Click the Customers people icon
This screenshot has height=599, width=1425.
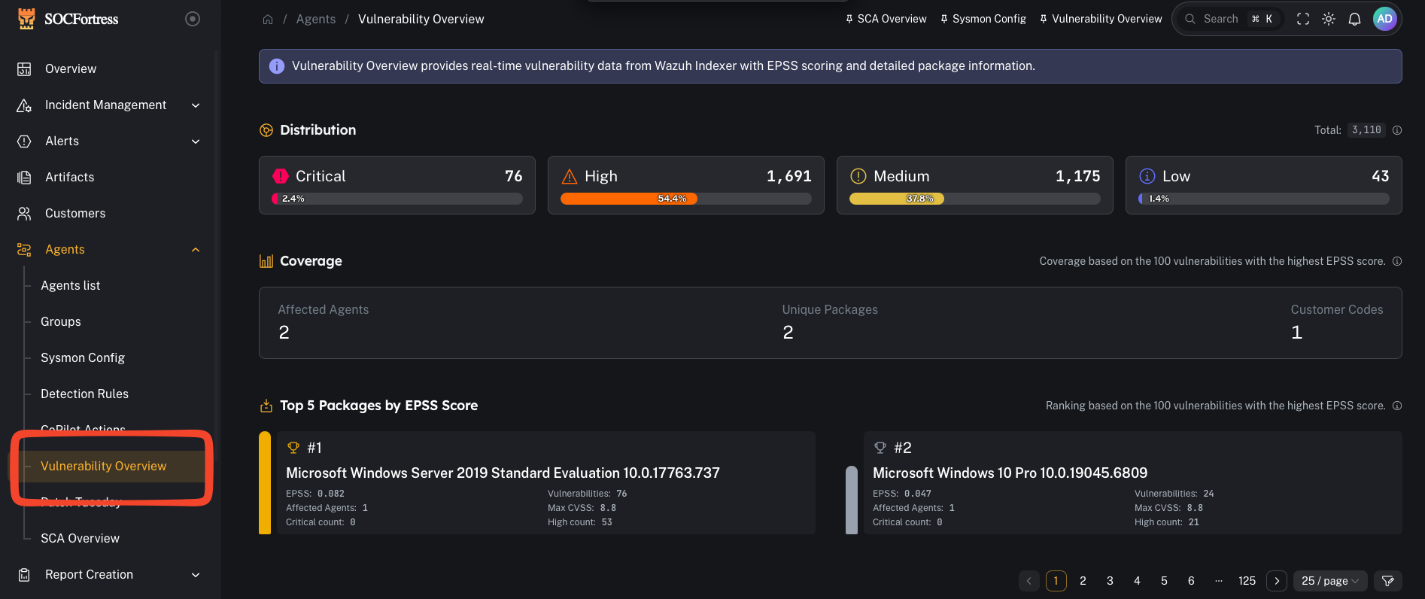tap(24, 214)
